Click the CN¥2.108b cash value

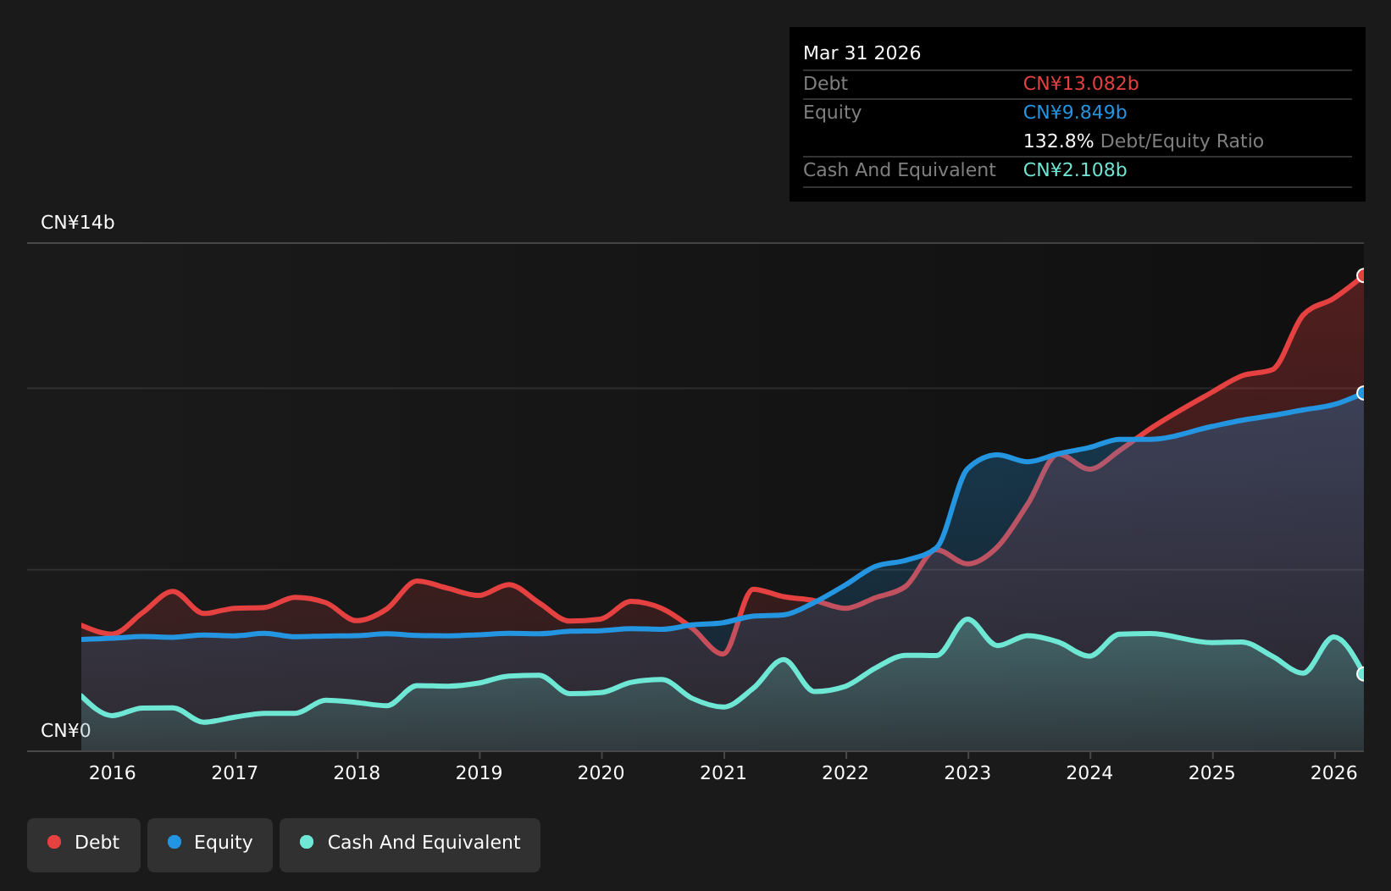pos(1075,170)
